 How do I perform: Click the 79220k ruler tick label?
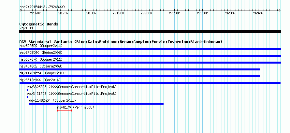pos(202,13)
